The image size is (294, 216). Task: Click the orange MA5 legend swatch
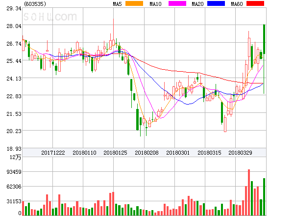point(134,3)
